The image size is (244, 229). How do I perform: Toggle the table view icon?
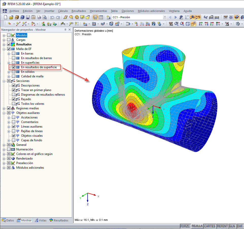pyautogui.click(x=101, y=17)
